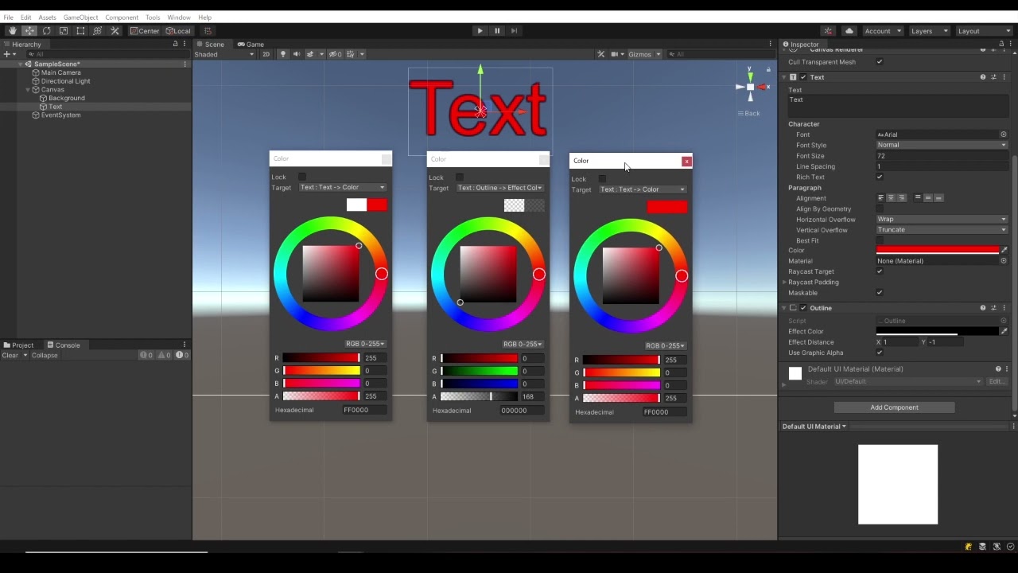Viewport: 1018px width, 573px height.
Task: Enable Align By Geometry checkbox
Action: coord(880,209)
